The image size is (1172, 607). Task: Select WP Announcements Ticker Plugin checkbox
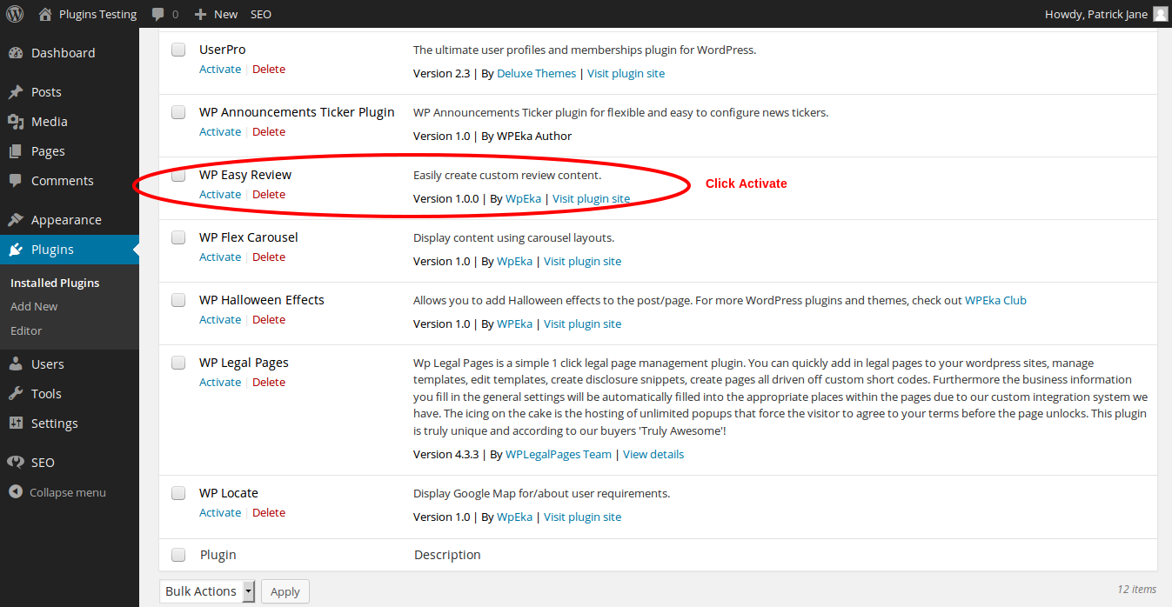pyautogui.click(x=178, y=112)
